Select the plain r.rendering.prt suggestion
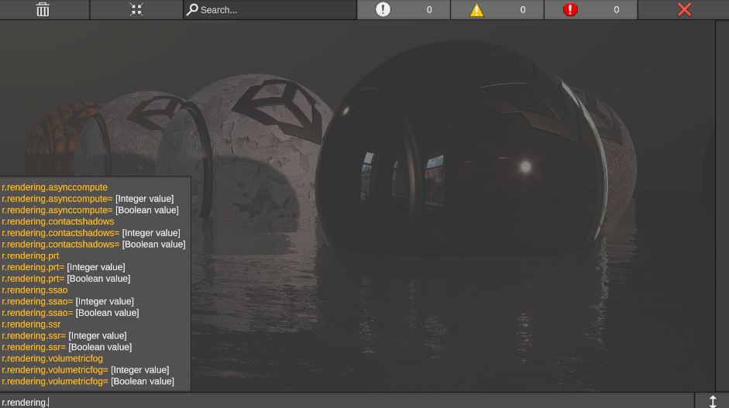 coord(30,255)
